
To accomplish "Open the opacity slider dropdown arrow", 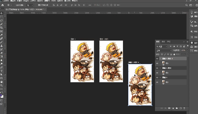I will 187,50.
